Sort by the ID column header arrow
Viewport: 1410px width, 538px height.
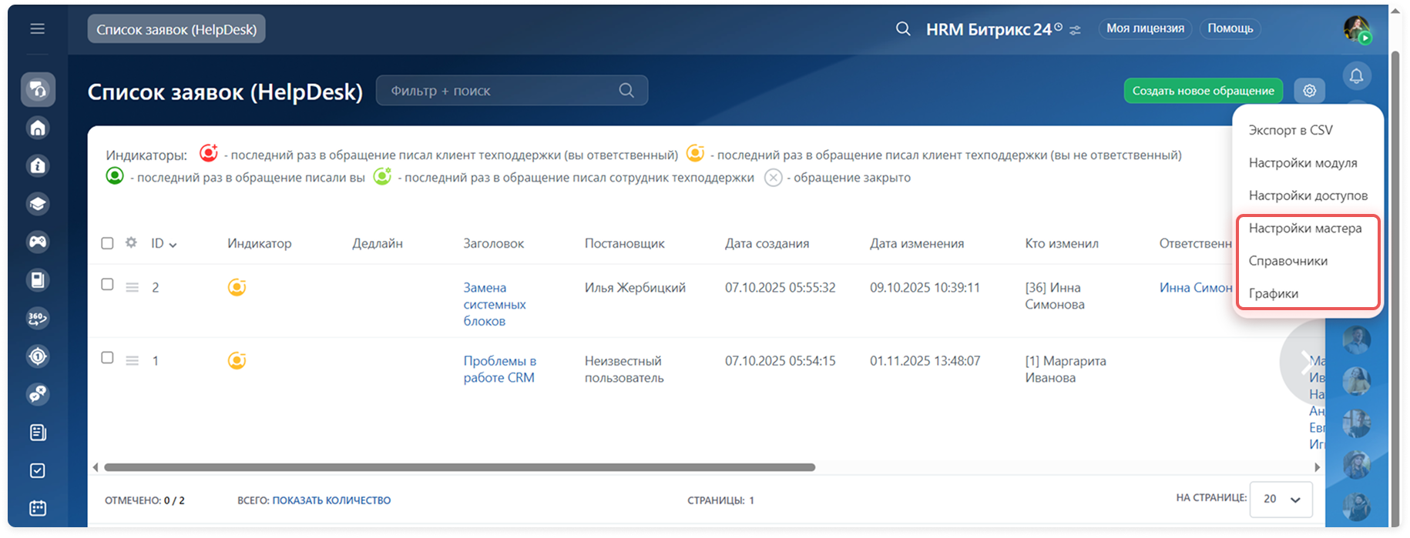click(x=173, y=245)
